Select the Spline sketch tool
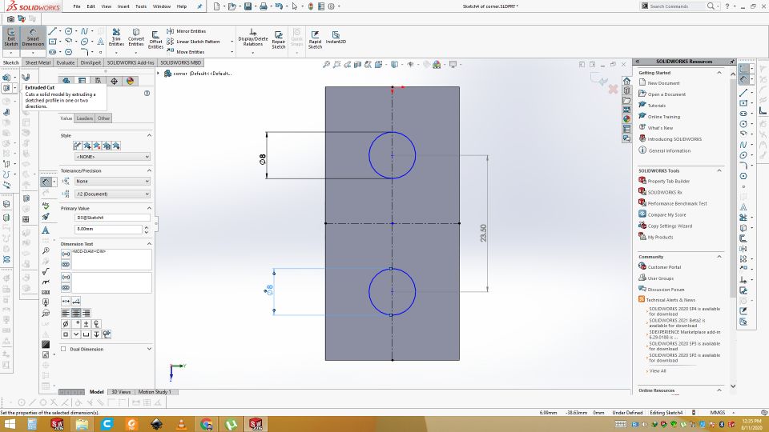The image size is (769, 432). (x=84, y=31)
